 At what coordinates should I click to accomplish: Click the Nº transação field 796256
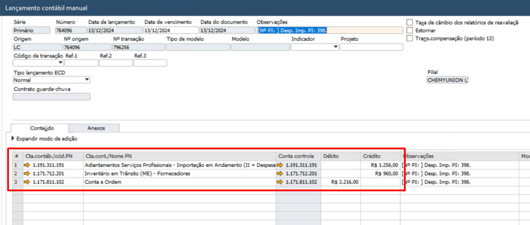point(139,47)
